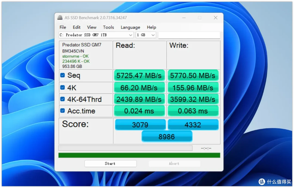Click the green overall progress bar
294x188 pixels.
click(139, 155)
